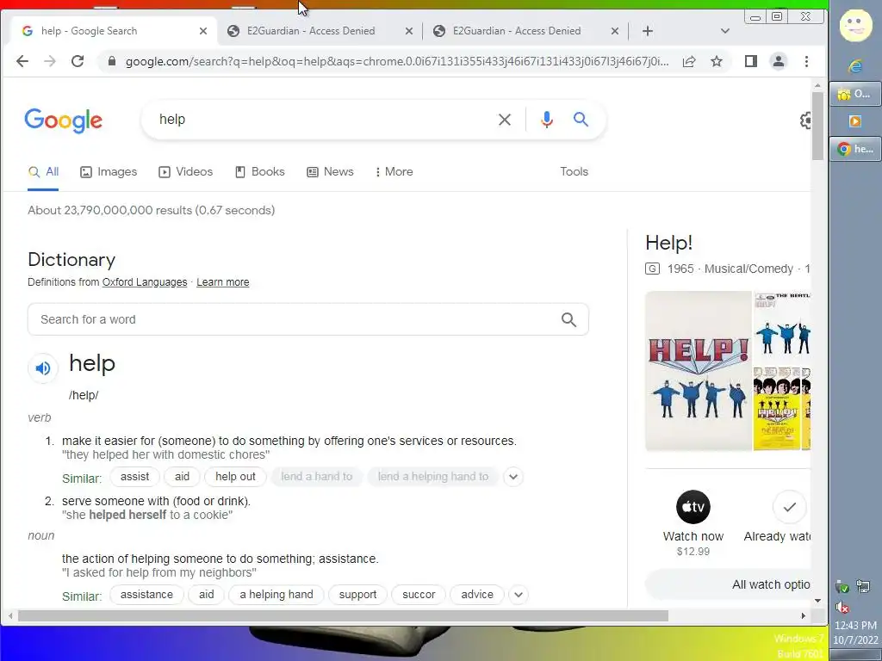Select the synonym advice
Image resolution: width=882 pixels, height=661 pixels.
[x=477, y=595]
